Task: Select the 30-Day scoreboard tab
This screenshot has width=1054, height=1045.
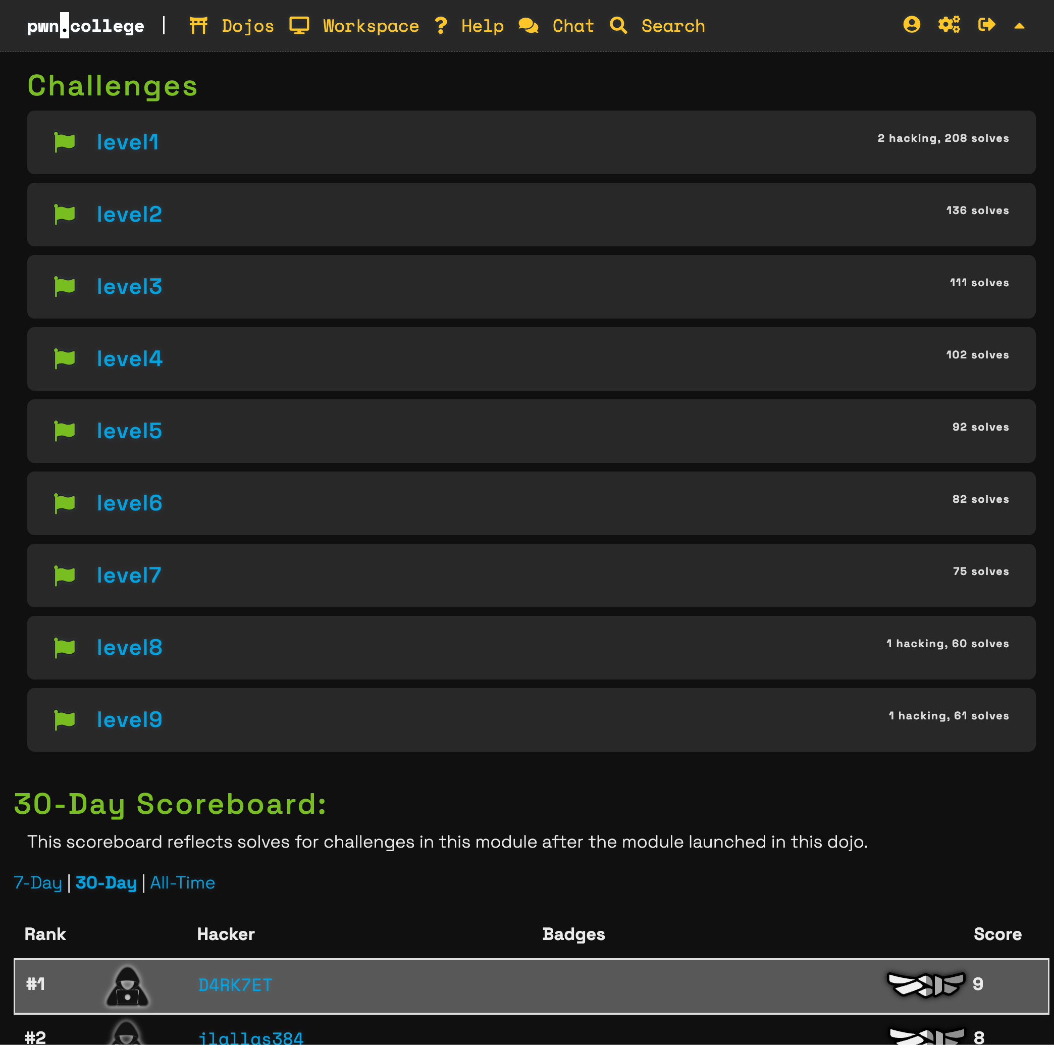Action: pyautogui.click(x=106, y=882)
